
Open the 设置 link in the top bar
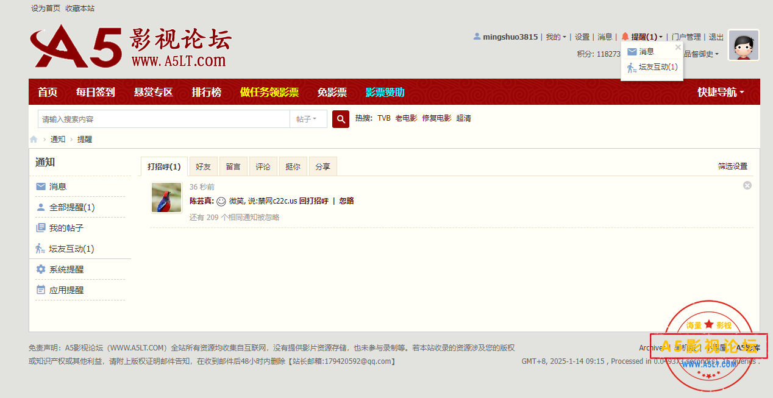click(582, 37)
